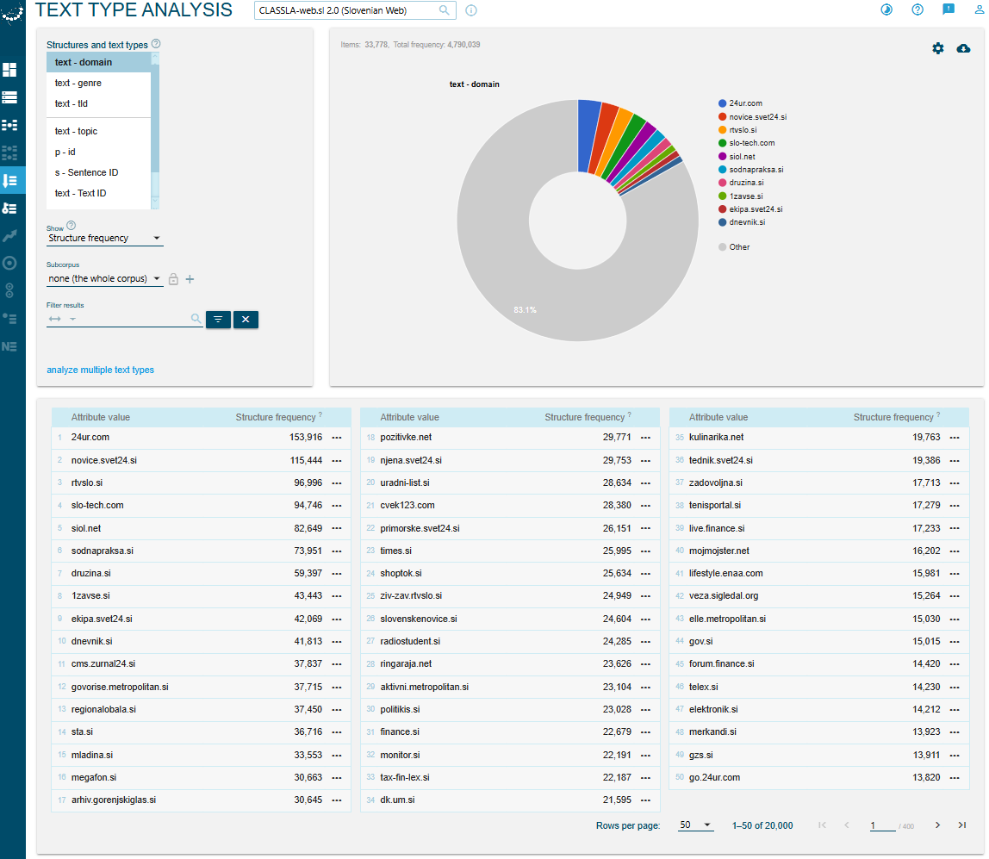Select s - Sentence ID in structures list

pyautogui.click(x=99, y=173)
